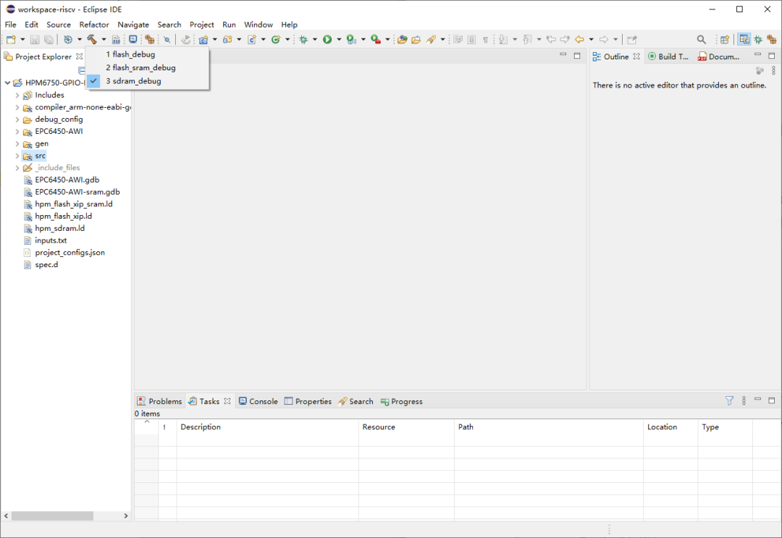Open the File menu

10,25
